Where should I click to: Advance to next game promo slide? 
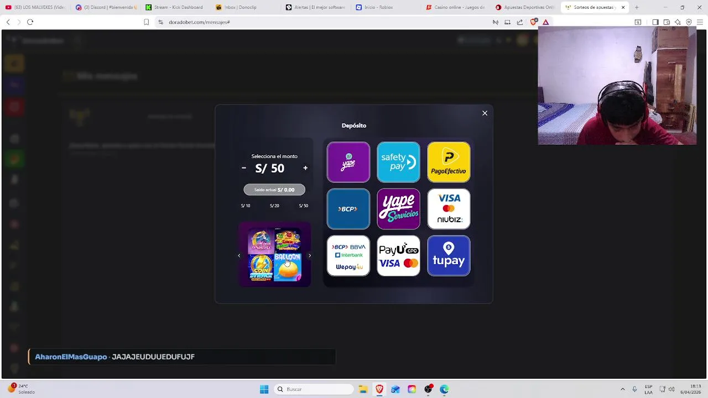click(x=310, y=255)
